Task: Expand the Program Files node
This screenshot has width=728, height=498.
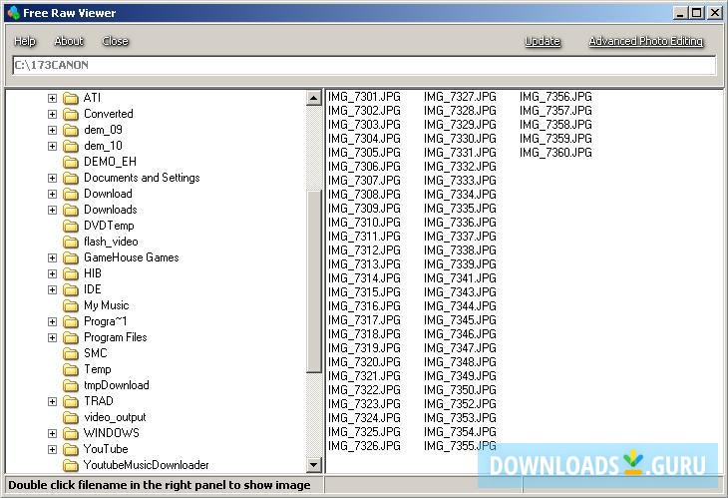Action: (x=53, y=337)
